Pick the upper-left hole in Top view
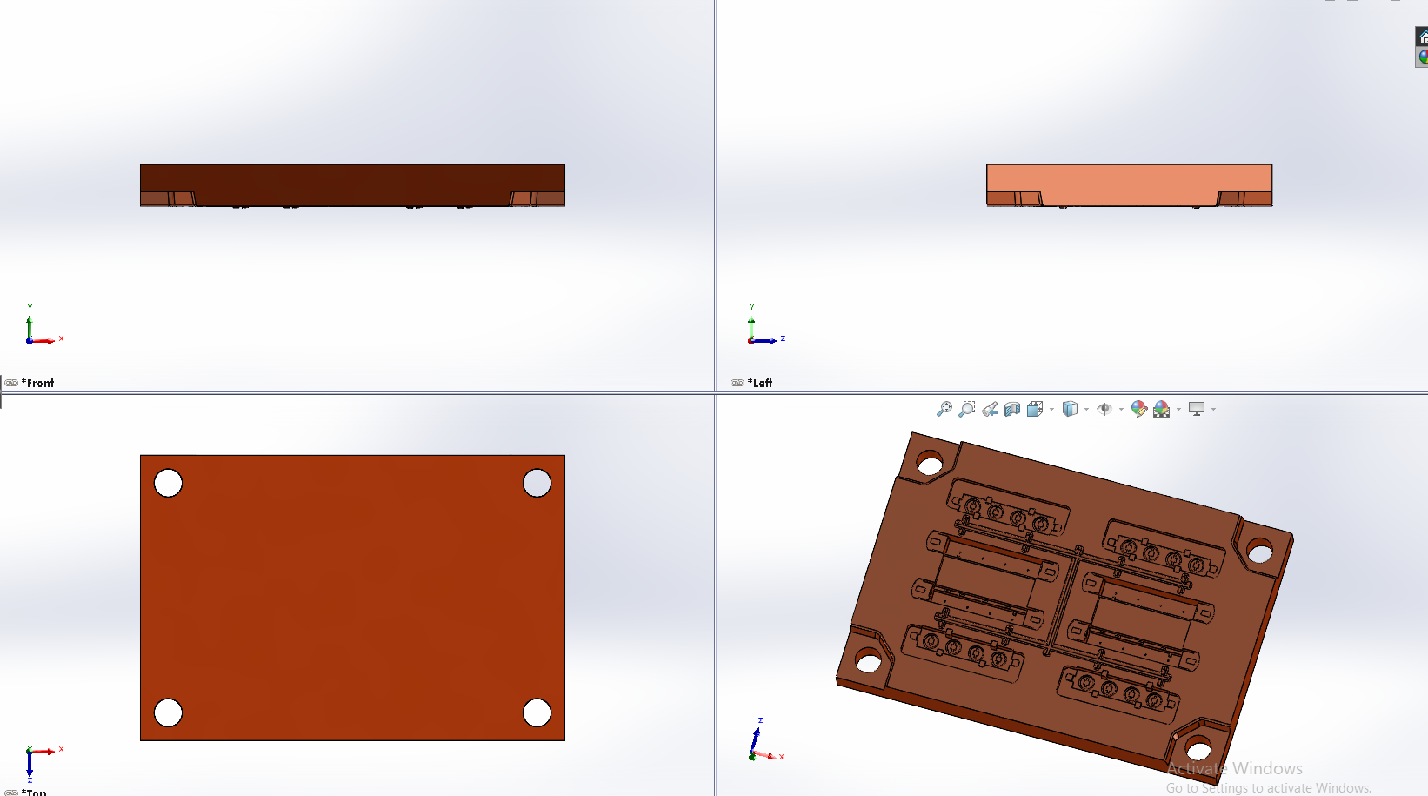Screen dimensions: 1428x796 (x=168, y=483)
